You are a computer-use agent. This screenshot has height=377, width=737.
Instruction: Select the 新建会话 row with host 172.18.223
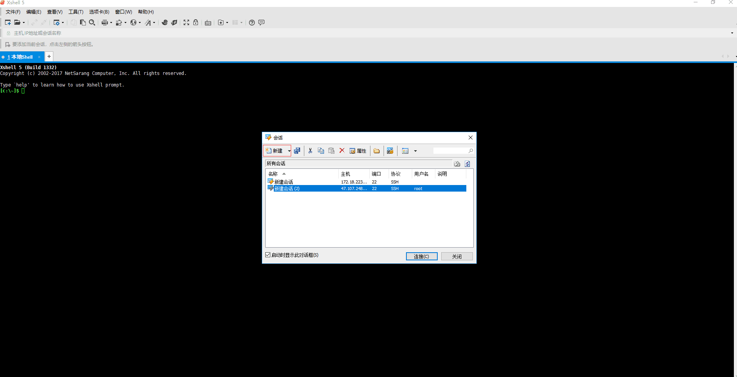coord(366,182)
